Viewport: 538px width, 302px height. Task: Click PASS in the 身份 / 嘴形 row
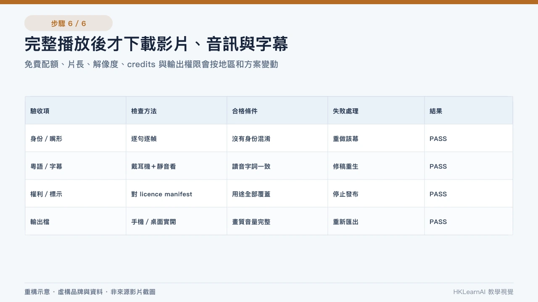469,138
